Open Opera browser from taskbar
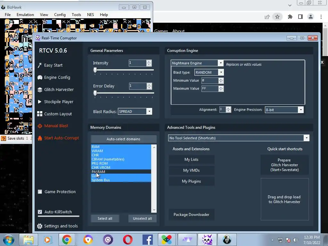The width and height of the screenshot is (328, 246). [x=127, y=240]
